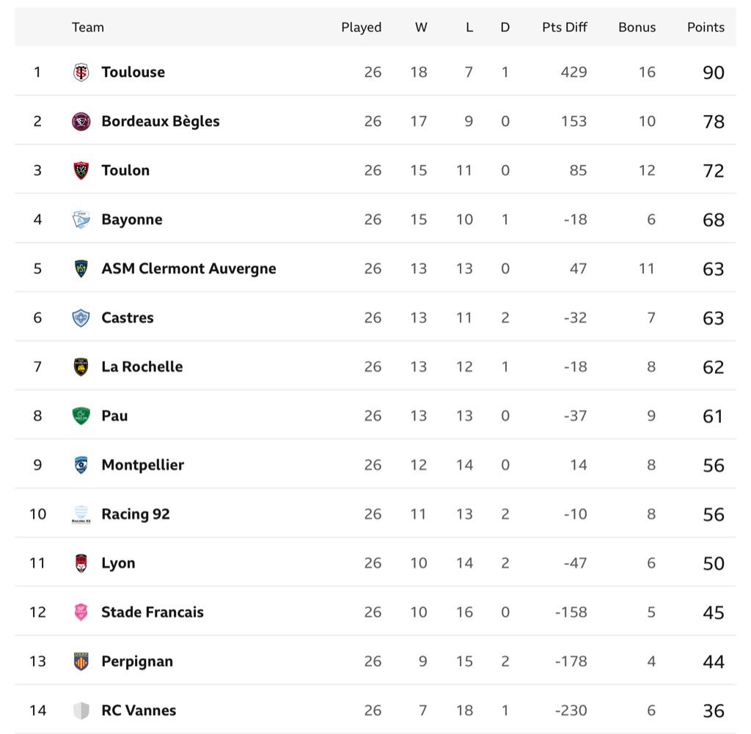Click Toulouse's 90 points total
This screenshot has height=734, width=751.
pos(713,73)
